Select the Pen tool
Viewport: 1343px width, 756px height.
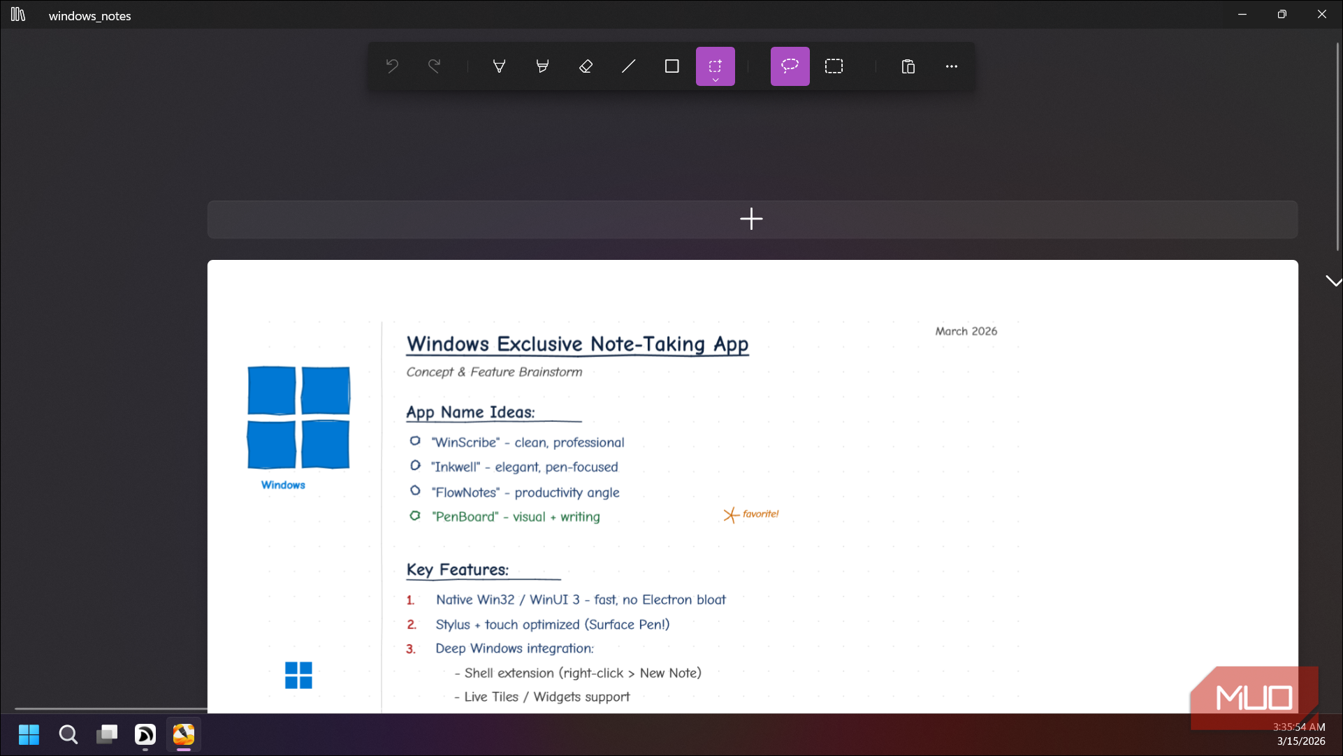tap(500, 66)
